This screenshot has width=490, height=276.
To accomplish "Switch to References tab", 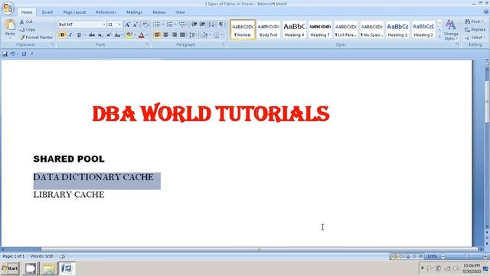I will 106,12.
